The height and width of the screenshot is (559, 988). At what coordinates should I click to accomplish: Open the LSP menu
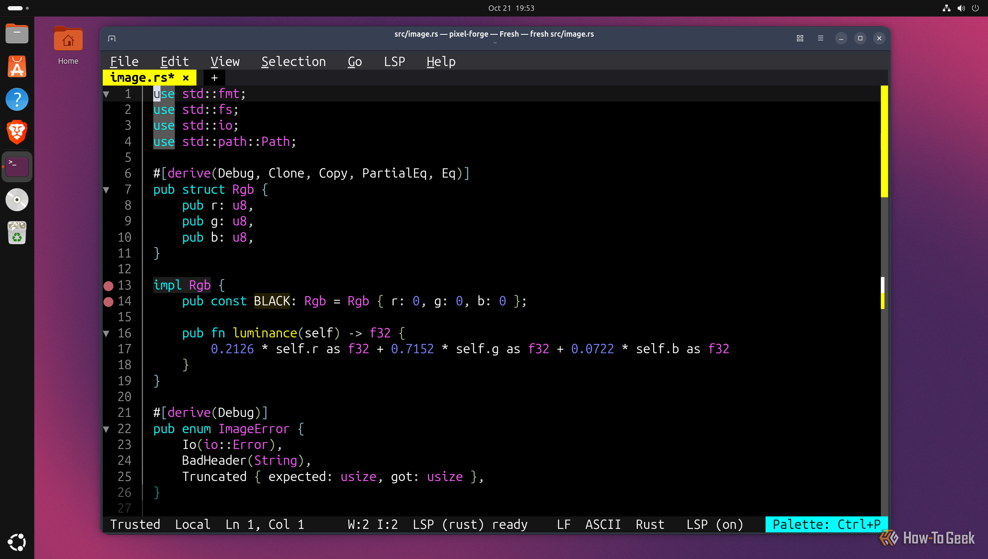[x=394, y=62]
